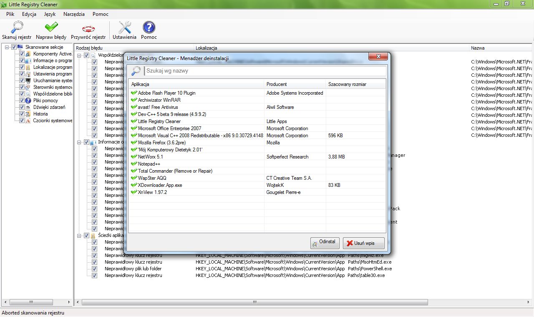Click the Lokalizacje programów folder icon

[x=28, y=67]
